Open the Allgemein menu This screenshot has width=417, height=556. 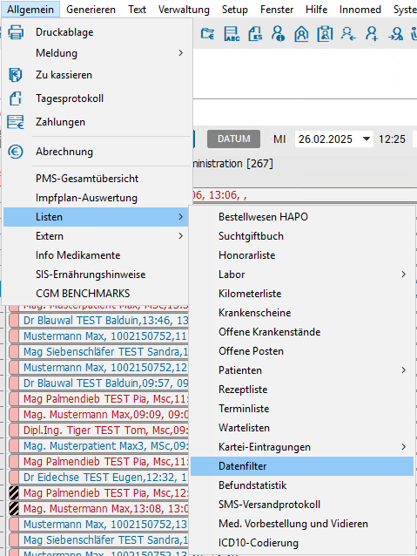pyautogui.click(x=30, y=10)
